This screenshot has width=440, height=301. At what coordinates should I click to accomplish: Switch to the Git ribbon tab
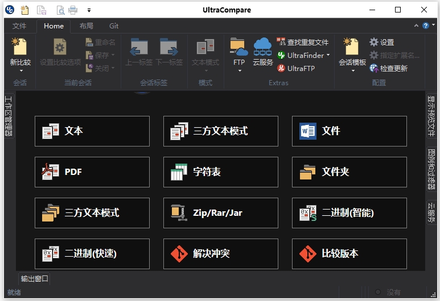pyautogui.click(x=114, y=26)
